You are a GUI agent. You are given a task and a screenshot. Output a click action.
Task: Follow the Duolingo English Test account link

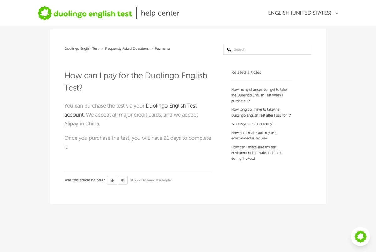pos(131,110)
